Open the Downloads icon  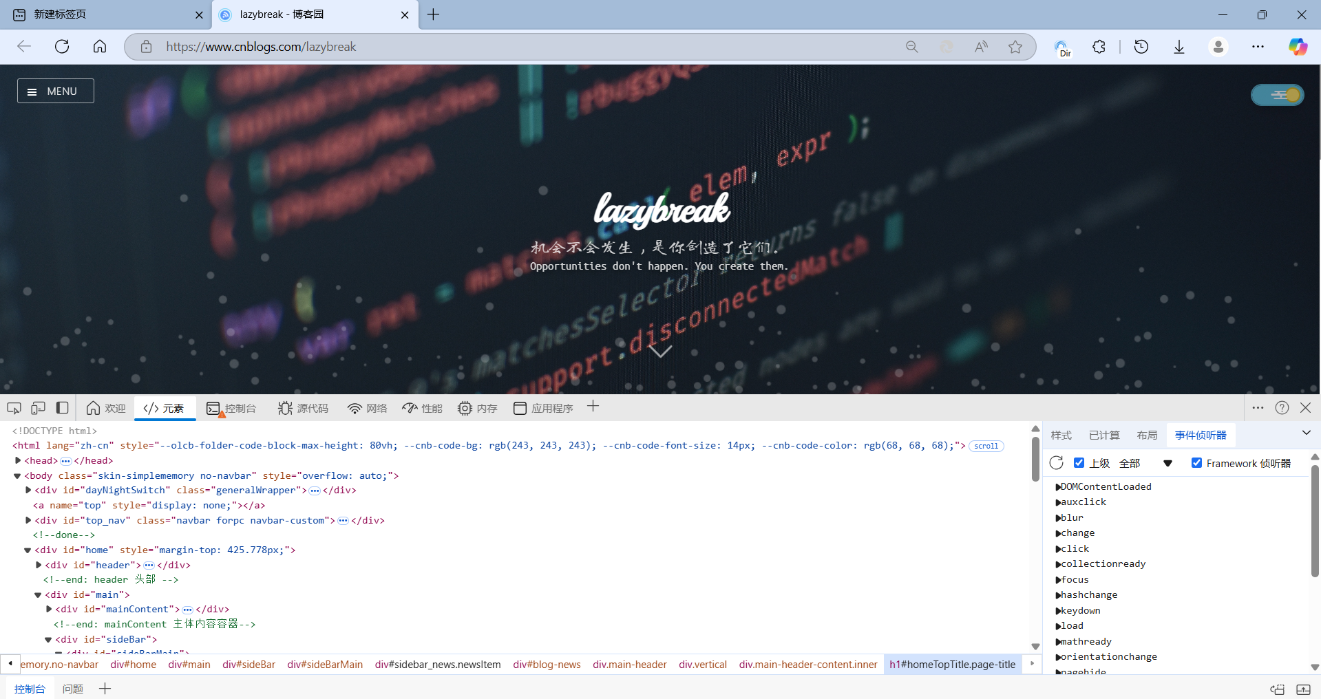1179,46
